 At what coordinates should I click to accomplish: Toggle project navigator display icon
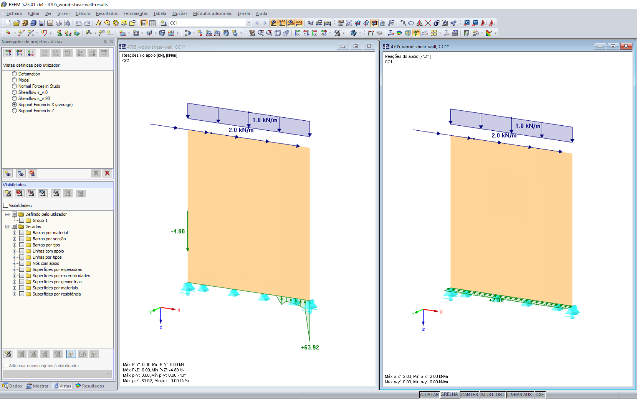144,23
